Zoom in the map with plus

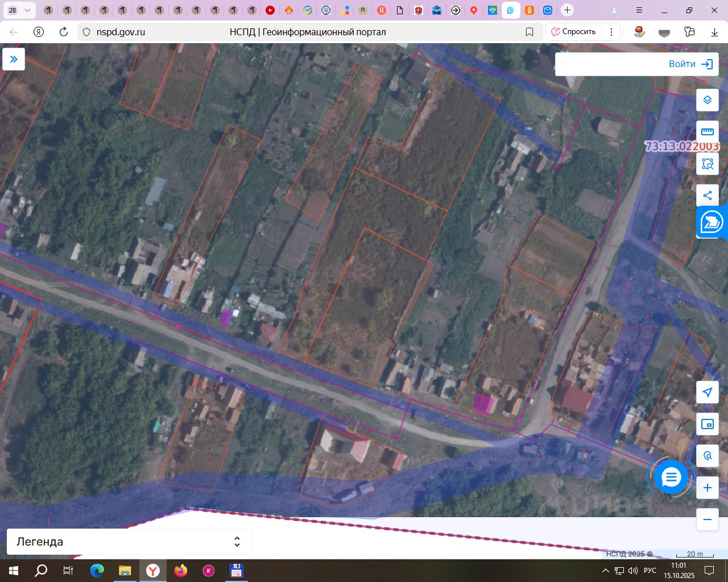[x=708, y=488]
